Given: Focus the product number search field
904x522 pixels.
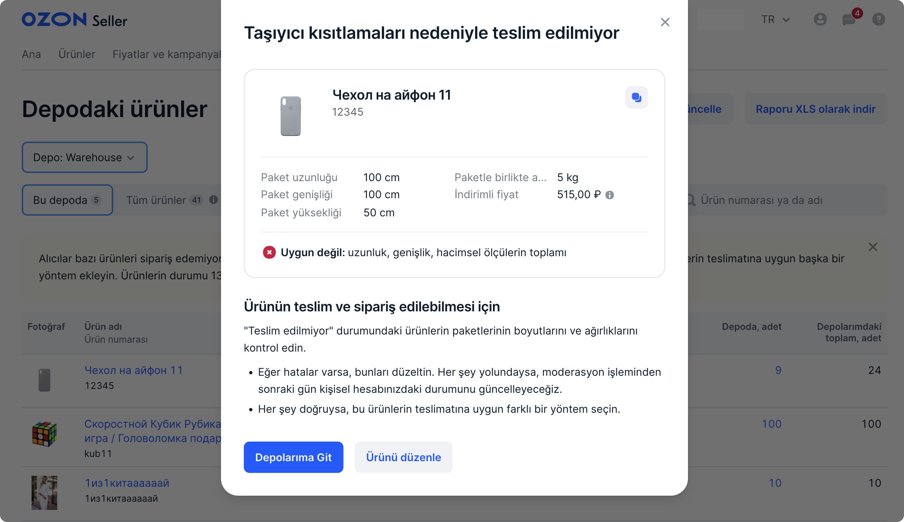Looking at the screenshot, I should click(785, 200).
